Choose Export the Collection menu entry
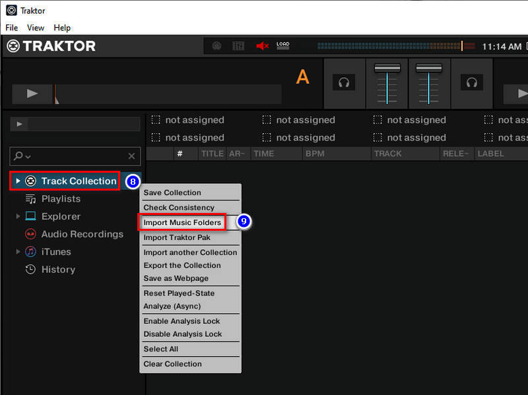Screen dimensions: 528x395 click(x=190, y=266)
